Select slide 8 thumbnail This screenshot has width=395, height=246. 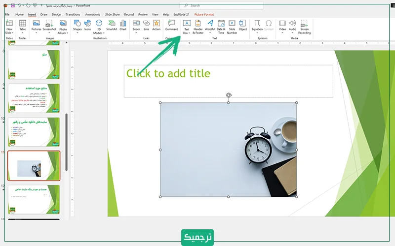(x=34, y=64)
